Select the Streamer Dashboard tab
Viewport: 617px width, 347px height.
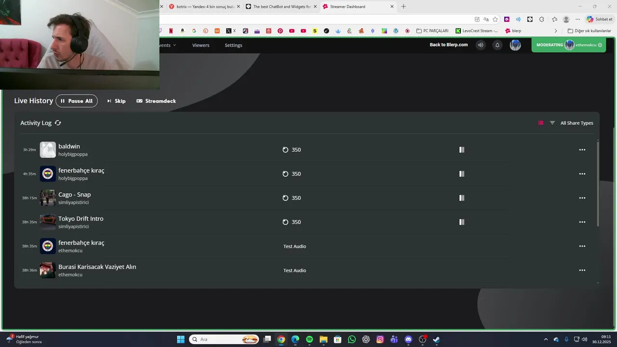coord(358,7)
